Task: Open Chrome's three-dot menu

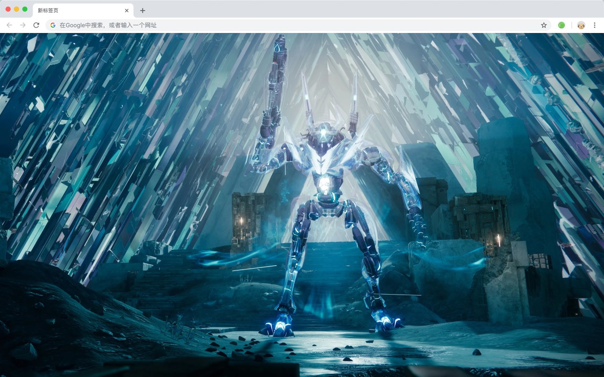Action: pos(595,25)
